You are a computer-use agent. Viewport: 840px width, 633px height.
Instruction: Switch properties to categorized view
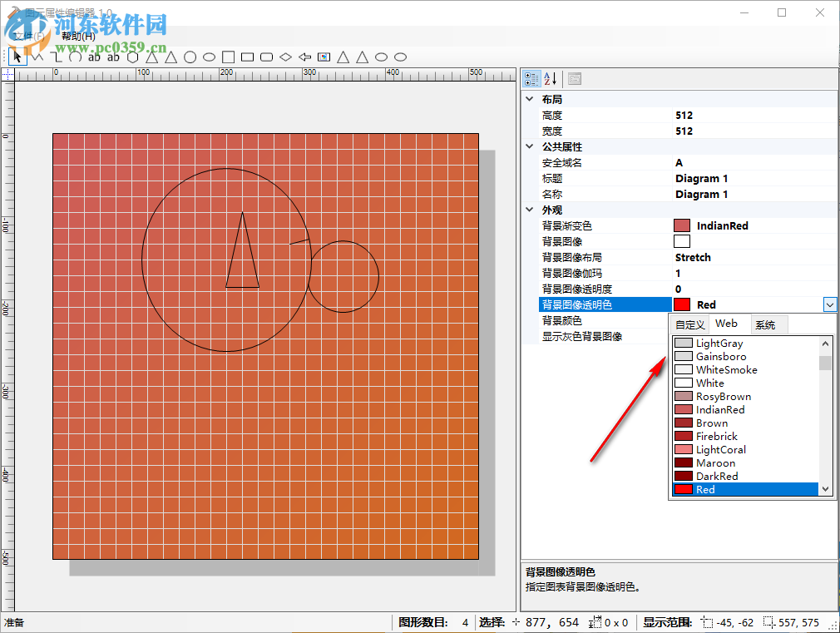[x=531, y=78]
